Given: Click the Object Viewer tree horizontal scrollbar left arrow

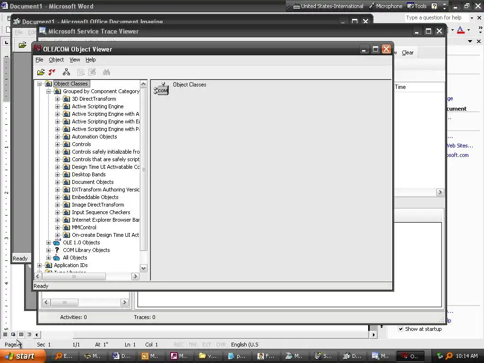Looking at the screenshot, I should coord(38,277).
